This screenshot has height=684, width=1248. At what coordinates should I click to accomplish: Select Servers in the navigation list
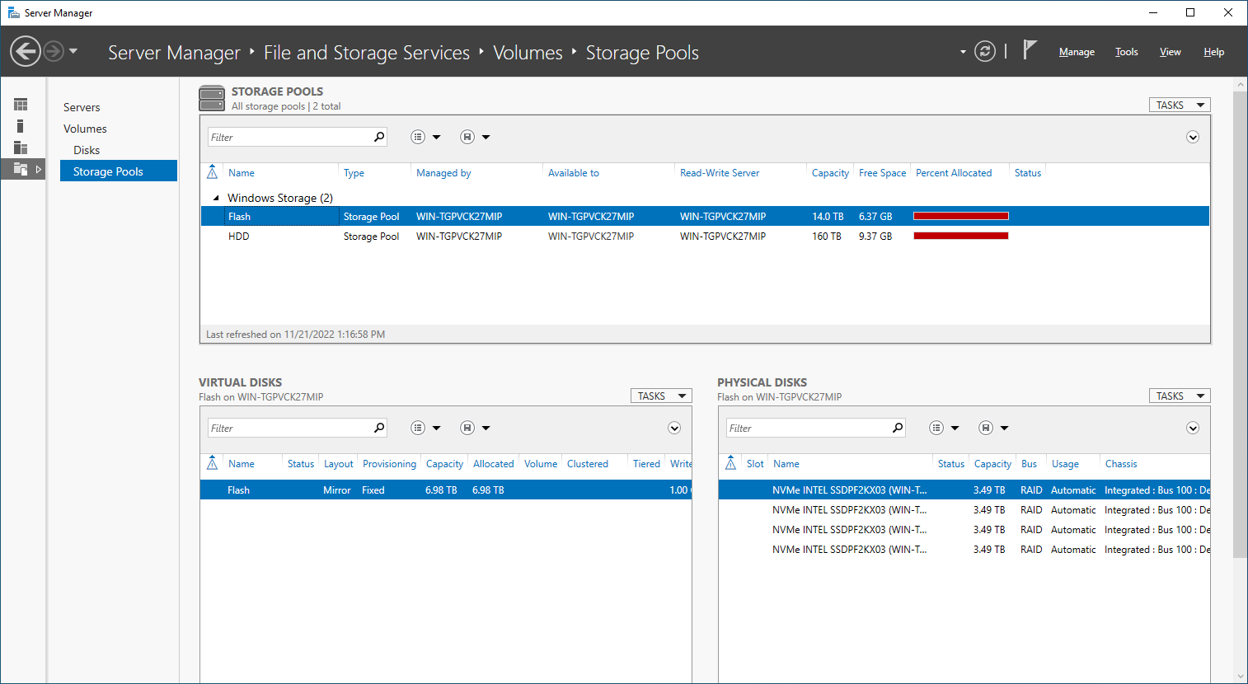click(x=82, y=107)
